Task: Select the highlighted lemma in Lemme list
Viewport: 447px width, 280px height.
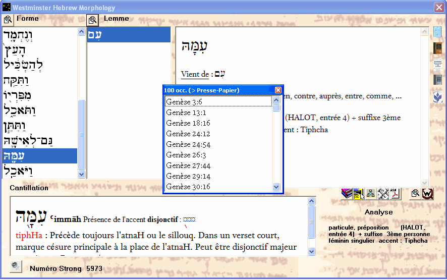Action: pos(129,35)
